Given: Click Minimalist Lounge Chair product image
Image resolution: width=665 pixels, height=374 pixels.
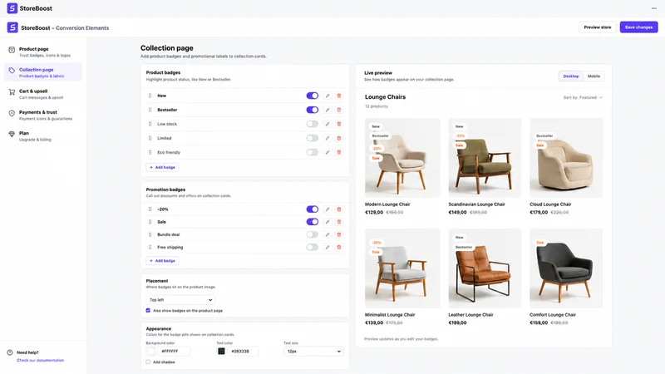Looking at the screenshot, I should point(402,268).
